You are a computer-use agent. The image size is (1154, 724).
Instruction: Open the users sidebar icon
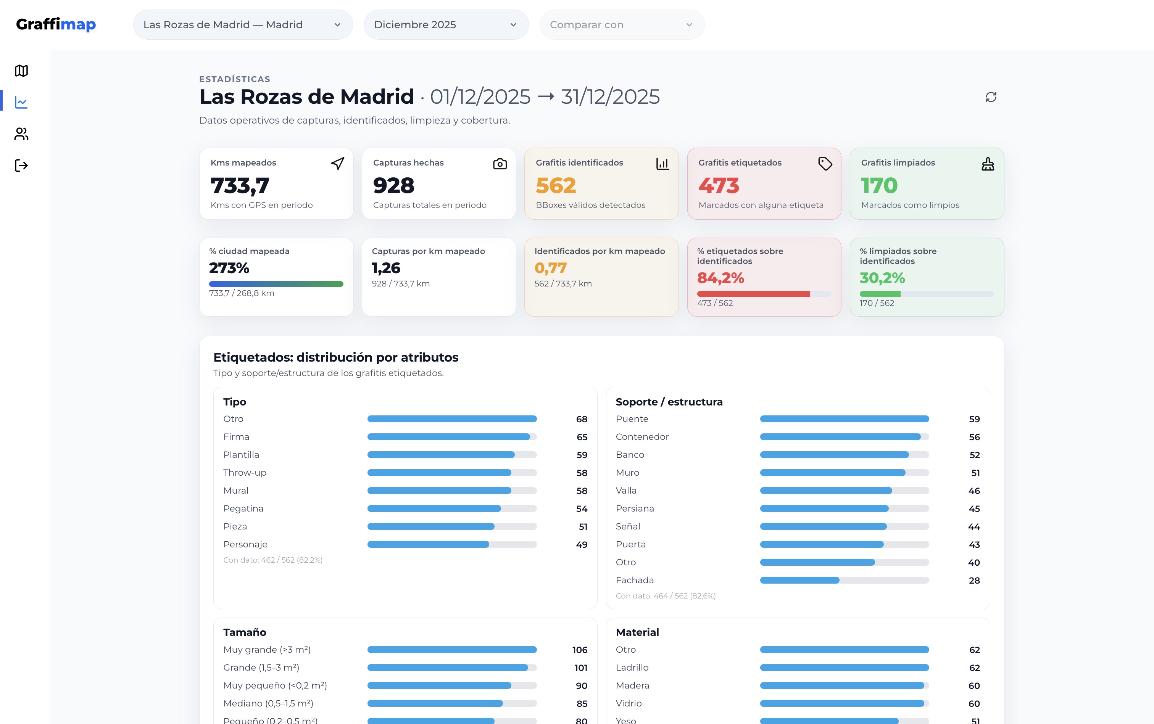click(21, 134)
